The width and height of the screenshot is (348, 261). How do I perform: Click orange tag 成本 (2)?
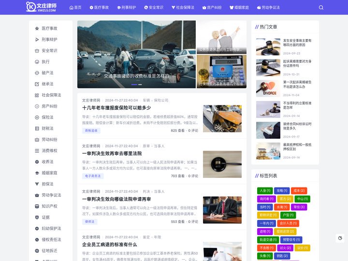pos(299,190)
